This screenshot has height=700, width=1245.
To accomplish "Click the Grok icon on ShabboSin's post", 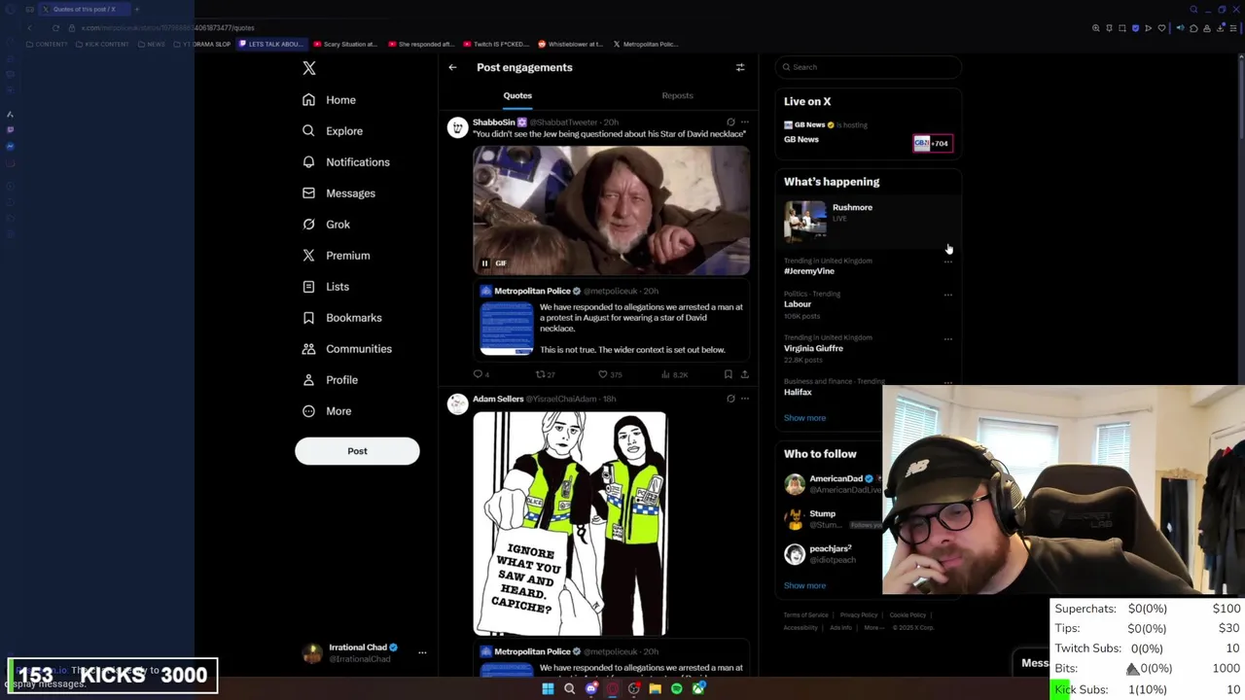I will tap(730, 122).
